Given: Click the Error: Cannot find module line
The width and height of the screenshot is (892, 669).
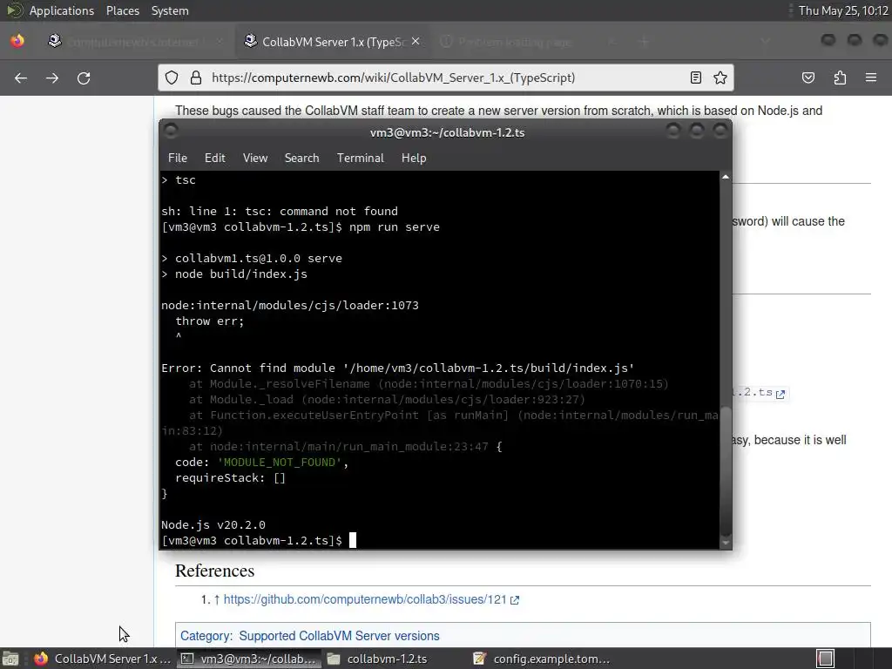Looking at the screenshot, I should pyautogui.click(x=397, y=368).
